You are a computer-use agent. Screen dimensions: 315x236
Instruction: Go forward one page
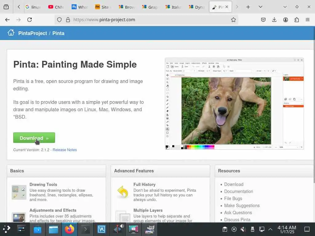(x=18, y=20)
